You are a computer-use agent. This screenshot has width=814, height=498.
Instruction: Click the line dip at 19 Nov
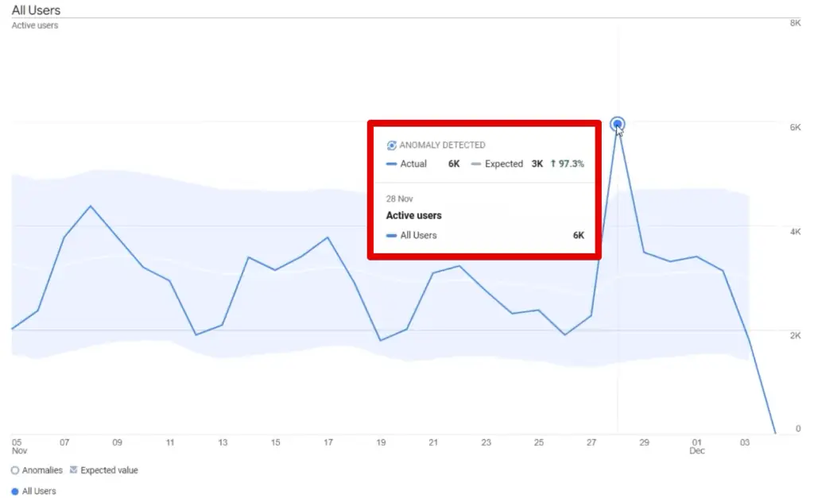click(381, 340)
